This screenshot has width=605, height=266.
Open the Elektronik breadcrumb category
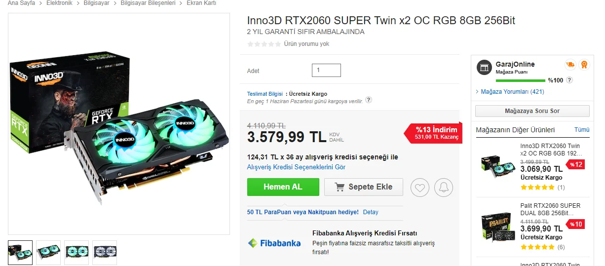click(59, 3)
